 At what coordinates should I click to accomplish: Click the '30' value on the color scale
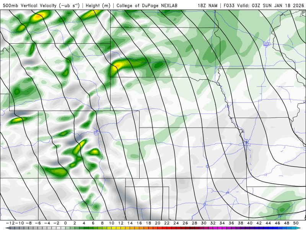click(x=204, y=223)
